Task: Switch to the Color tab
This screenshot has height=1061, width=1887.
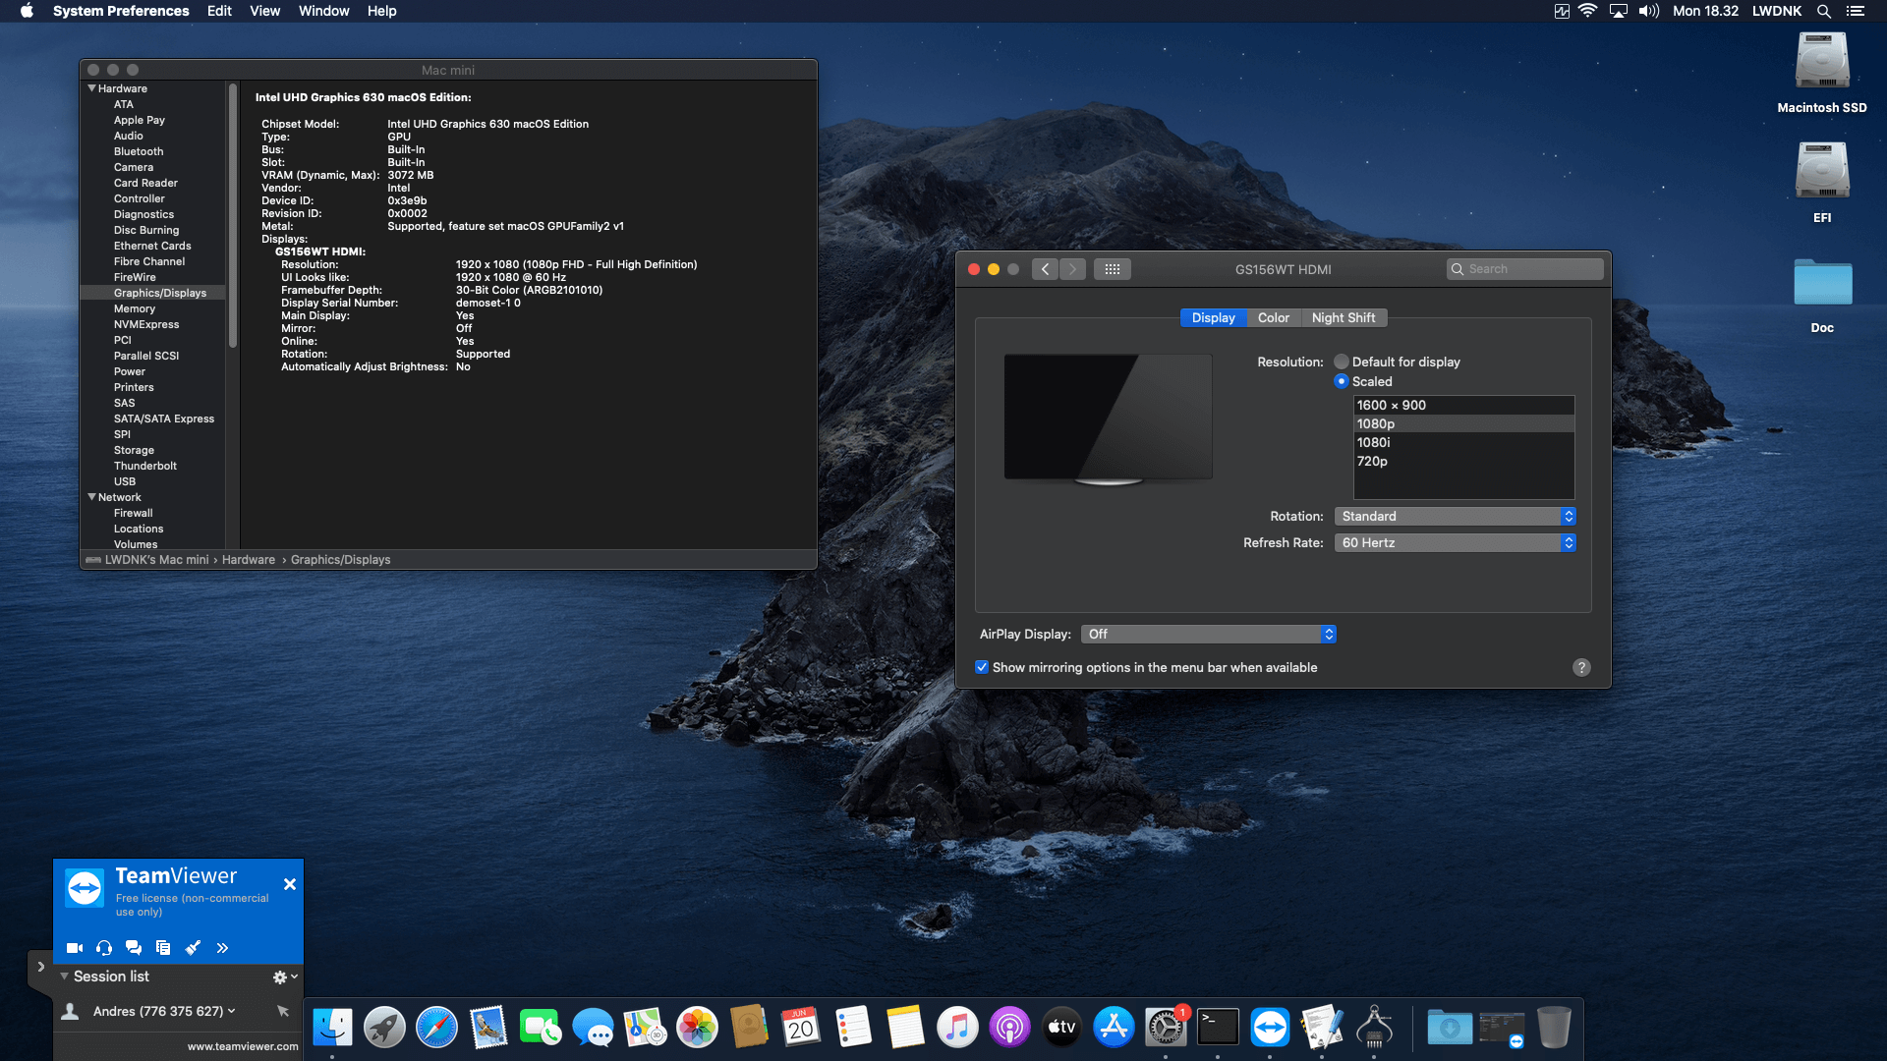Action: point(1273,317)
